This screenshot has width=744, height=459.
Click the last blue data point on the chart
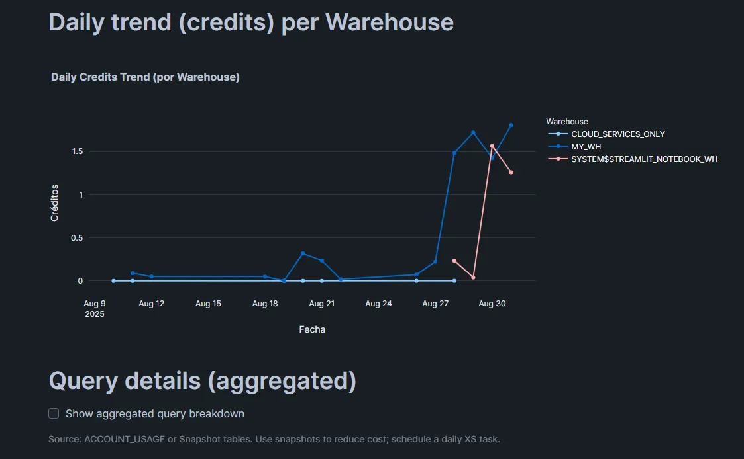click(x=511, y=124)
